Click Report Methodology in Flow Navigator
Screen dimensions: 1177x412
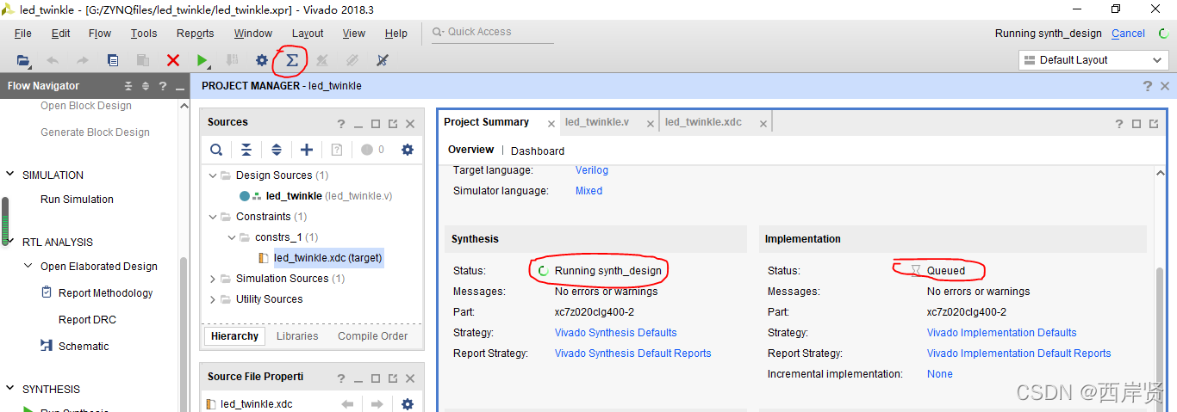[105, 293]
